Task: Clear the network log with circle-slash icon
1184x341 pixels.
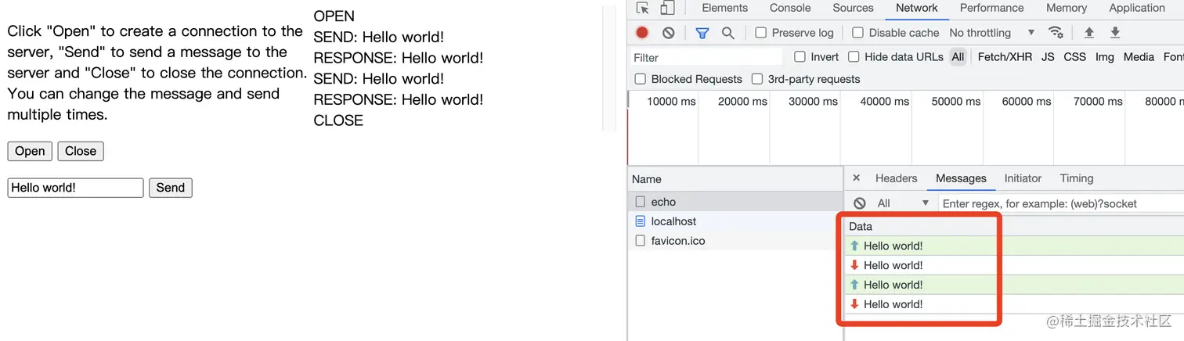Action: [x=668, y=33]
